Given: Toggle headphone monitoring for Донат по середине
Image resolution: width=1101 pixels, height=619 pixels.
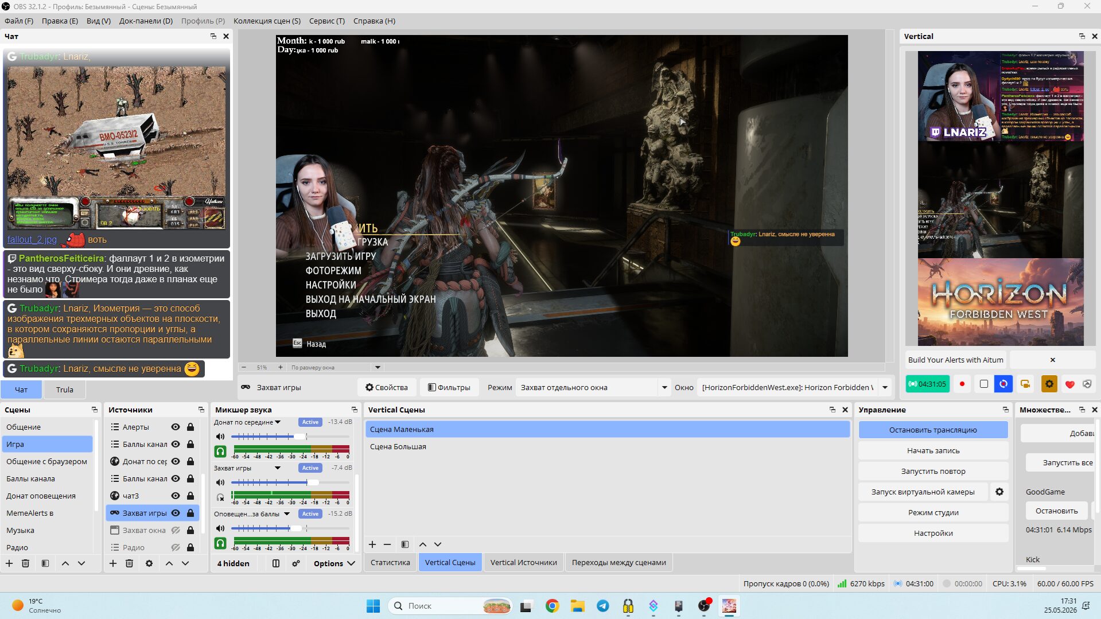Looking at the screenshot, I should coord(220,451).
